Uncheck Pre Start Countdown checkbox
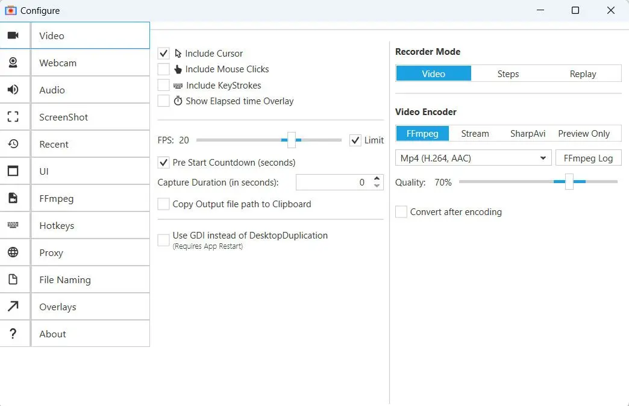629x406 pixels. point(163,163)
